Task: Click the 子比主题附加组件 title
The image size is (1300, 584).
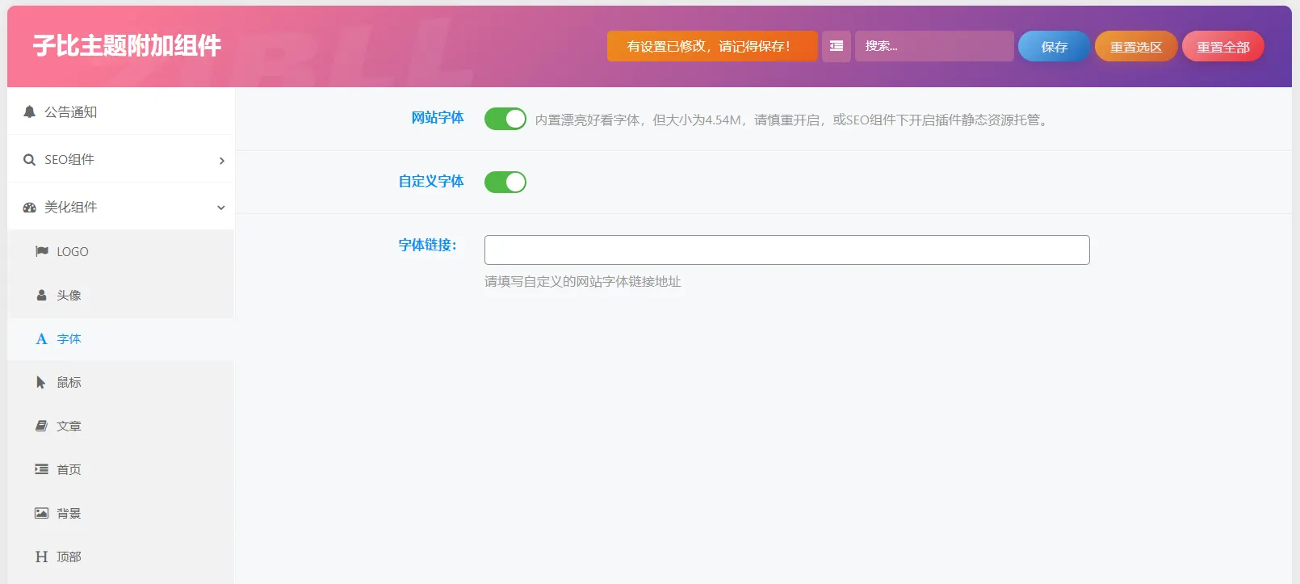Action: click(127, 45)
